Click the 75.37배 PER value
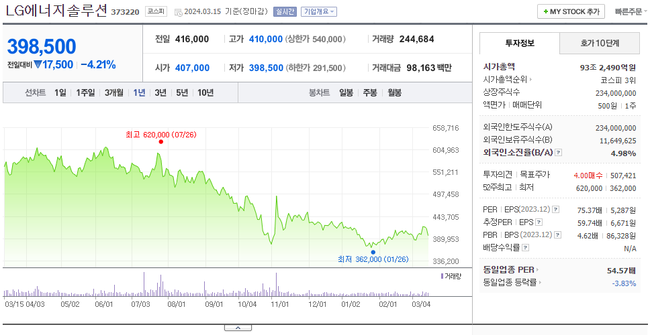Image resolution: width=650 pixels, height=335 pixels. (x=590, y=210)
